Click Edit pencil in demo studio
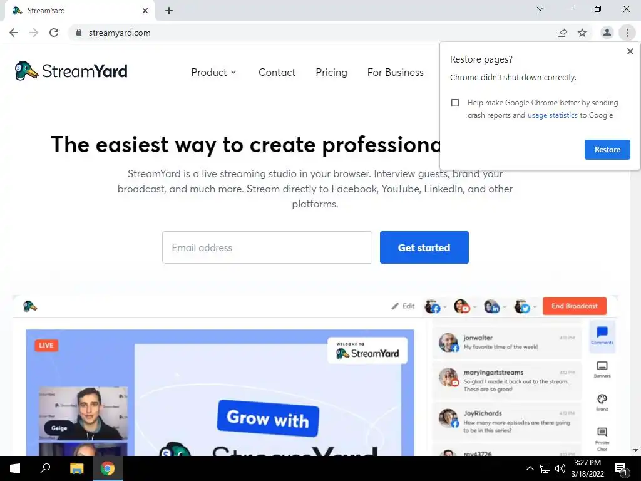641x481 pixels. click(x=403, y=306)
